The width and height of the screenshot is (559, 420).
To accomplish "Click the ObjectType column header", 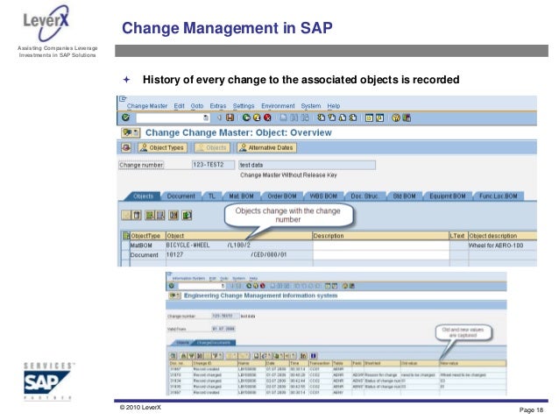I will click(147, 236).
